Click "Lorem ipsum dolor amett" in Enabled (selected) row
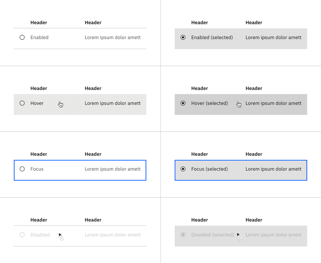 pyautogui.click(x=274, y=37)
